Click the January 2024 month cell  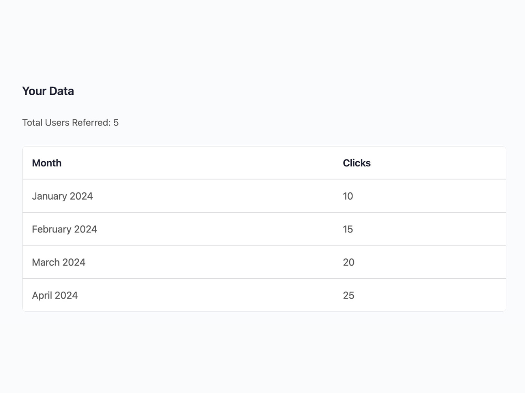(x=62, y=196)
